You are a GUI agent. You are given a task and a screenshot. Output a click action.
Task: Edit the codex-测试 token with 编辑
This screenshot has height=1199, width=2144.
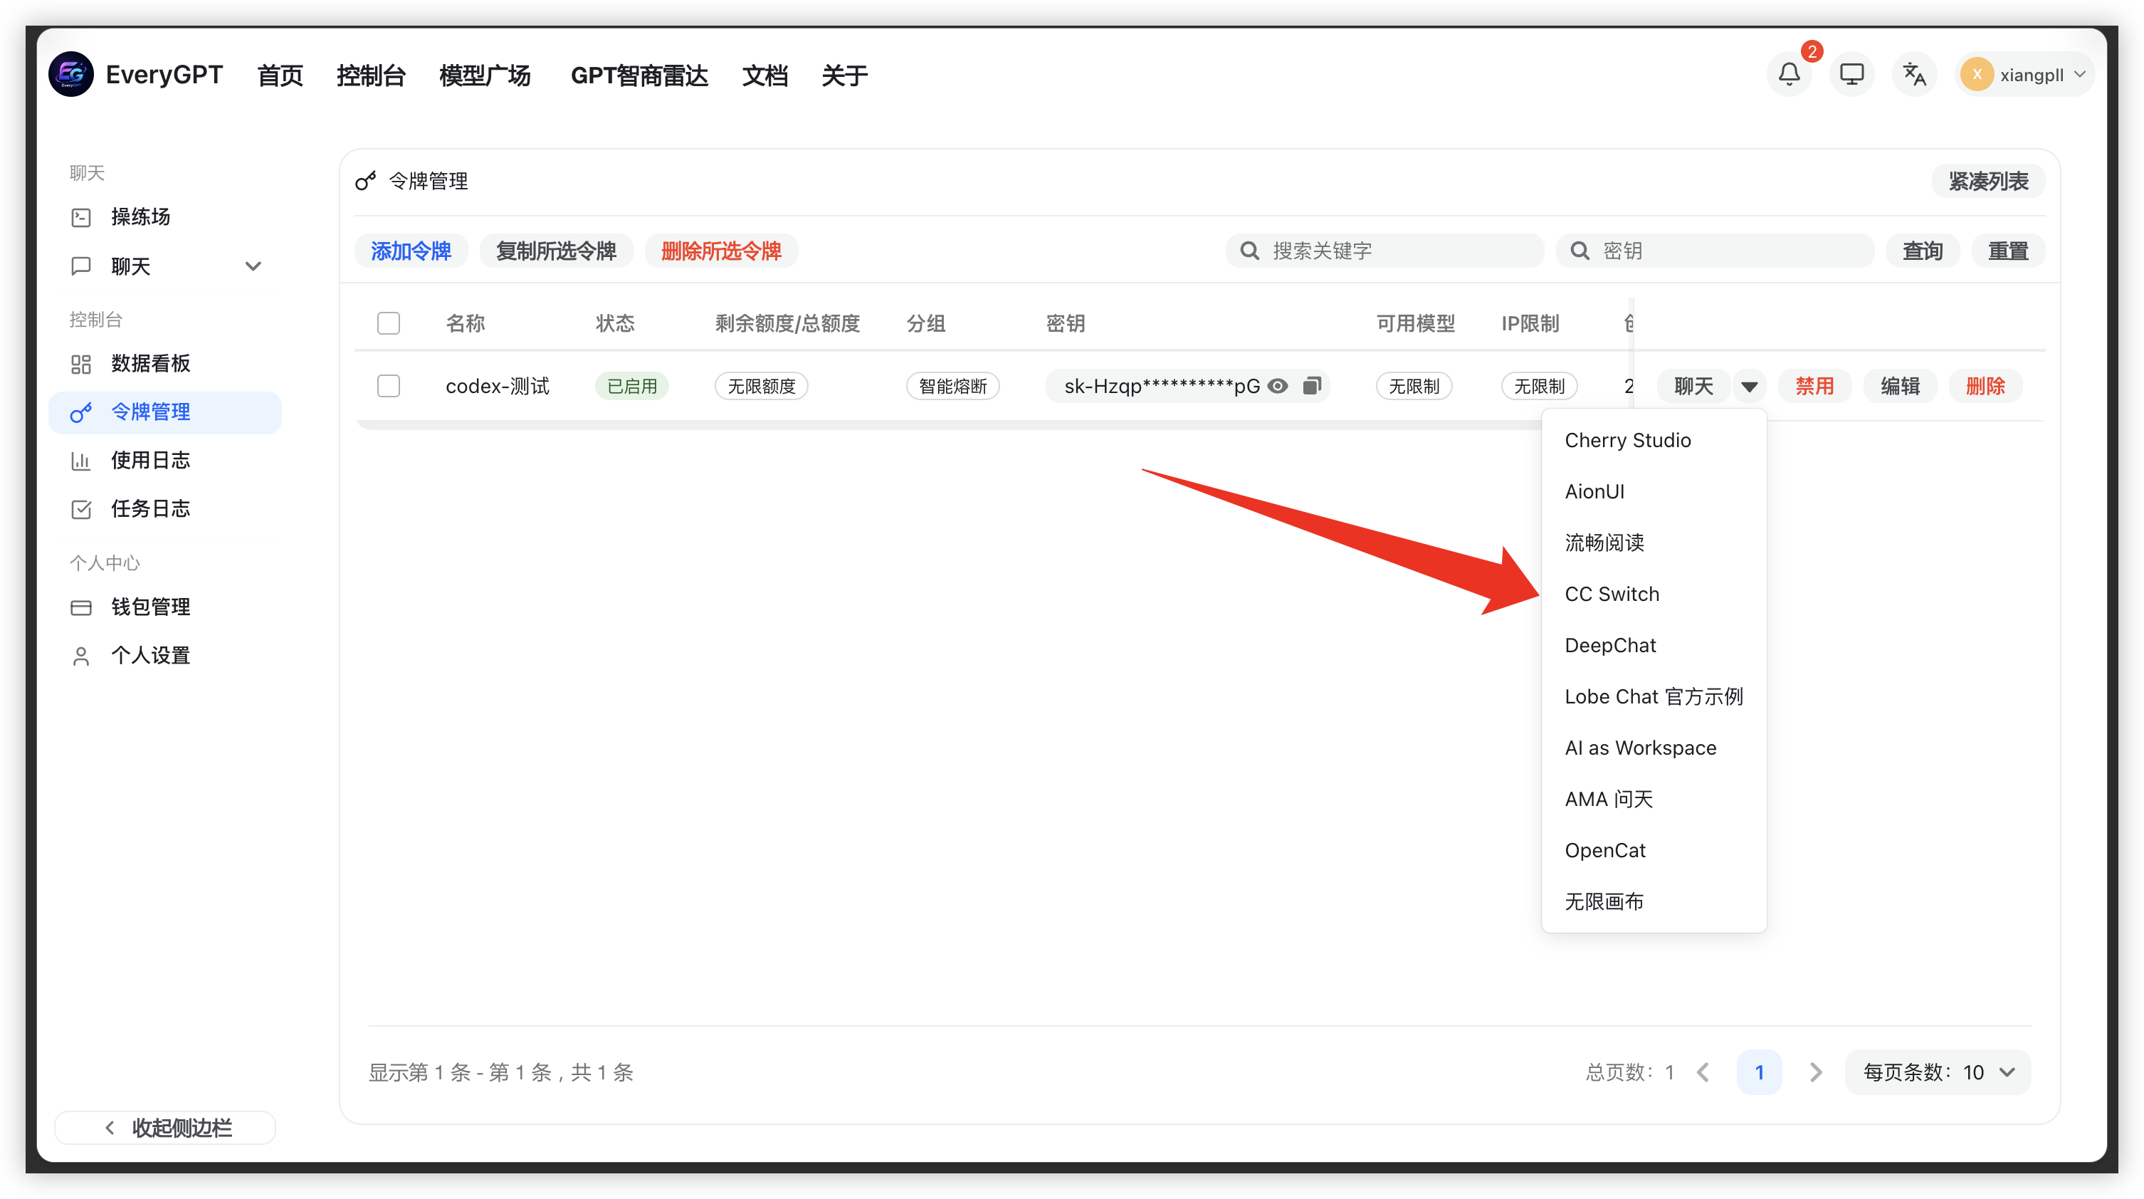(x=1900, y=385)
